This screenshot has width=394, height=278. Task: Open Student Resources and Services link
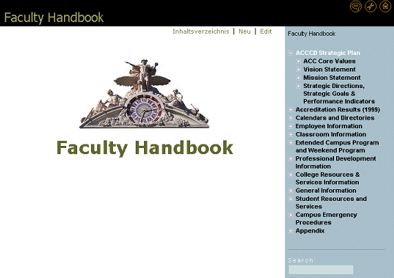pos(331,202)
